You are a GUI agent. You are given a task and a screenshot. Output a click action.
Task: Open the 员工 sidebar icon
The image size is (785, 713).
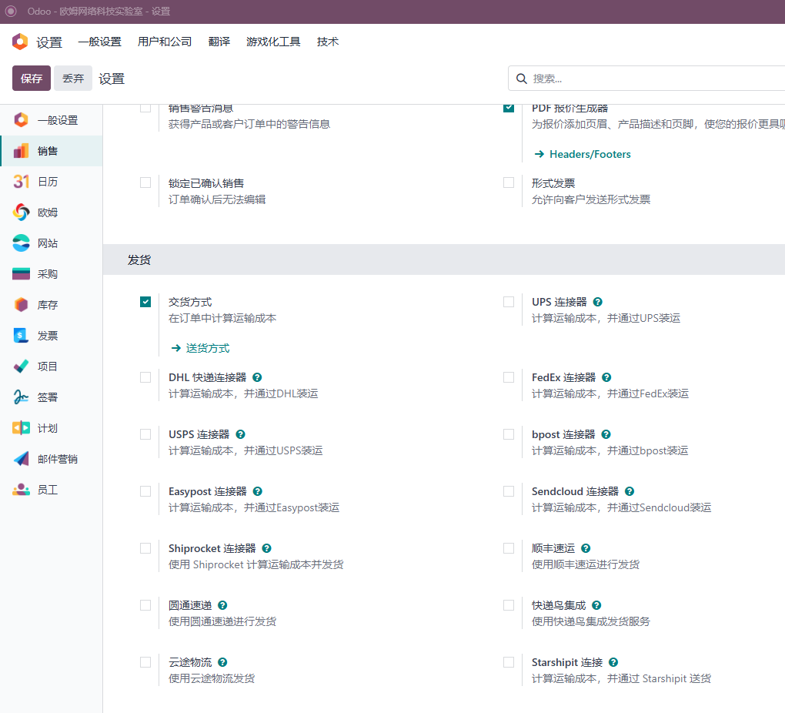[x=21, y=490]
